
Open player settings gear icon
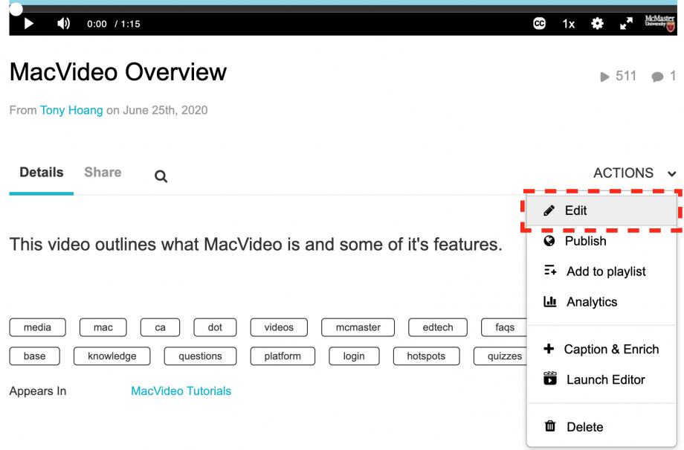[597, 24]
